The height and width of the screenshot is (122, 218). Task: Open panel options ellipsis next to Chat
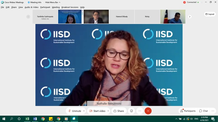coord(213,111)
